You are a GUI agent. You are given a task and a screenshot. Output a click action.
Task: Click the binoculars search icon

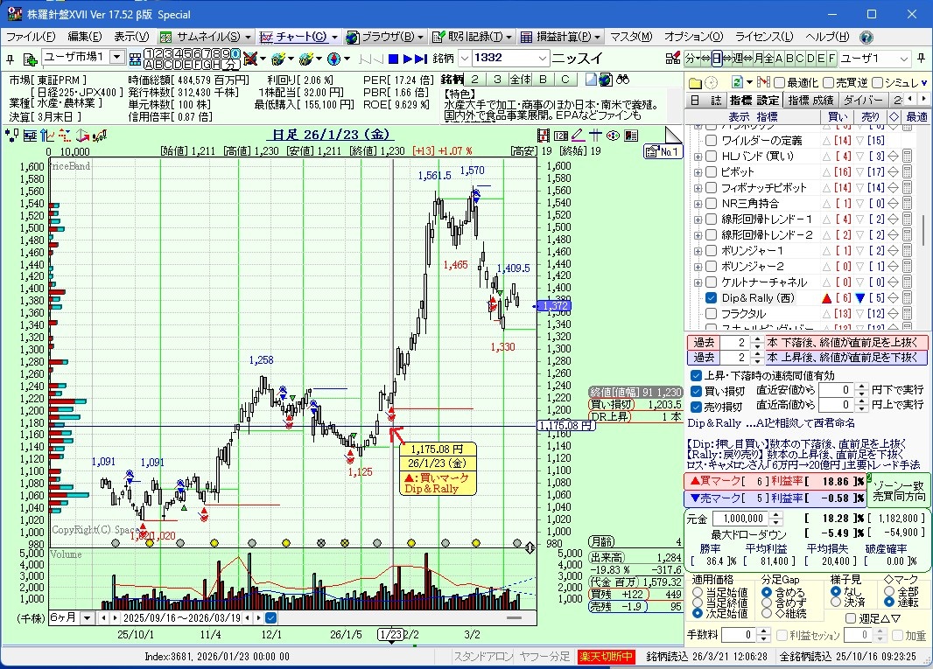pyautogui.click(x=623, y=80)
